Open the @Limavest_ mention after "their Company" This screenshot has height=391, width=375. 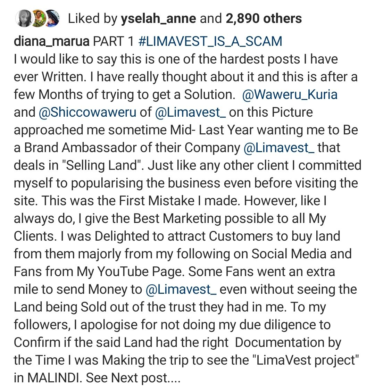click(279, 148)
